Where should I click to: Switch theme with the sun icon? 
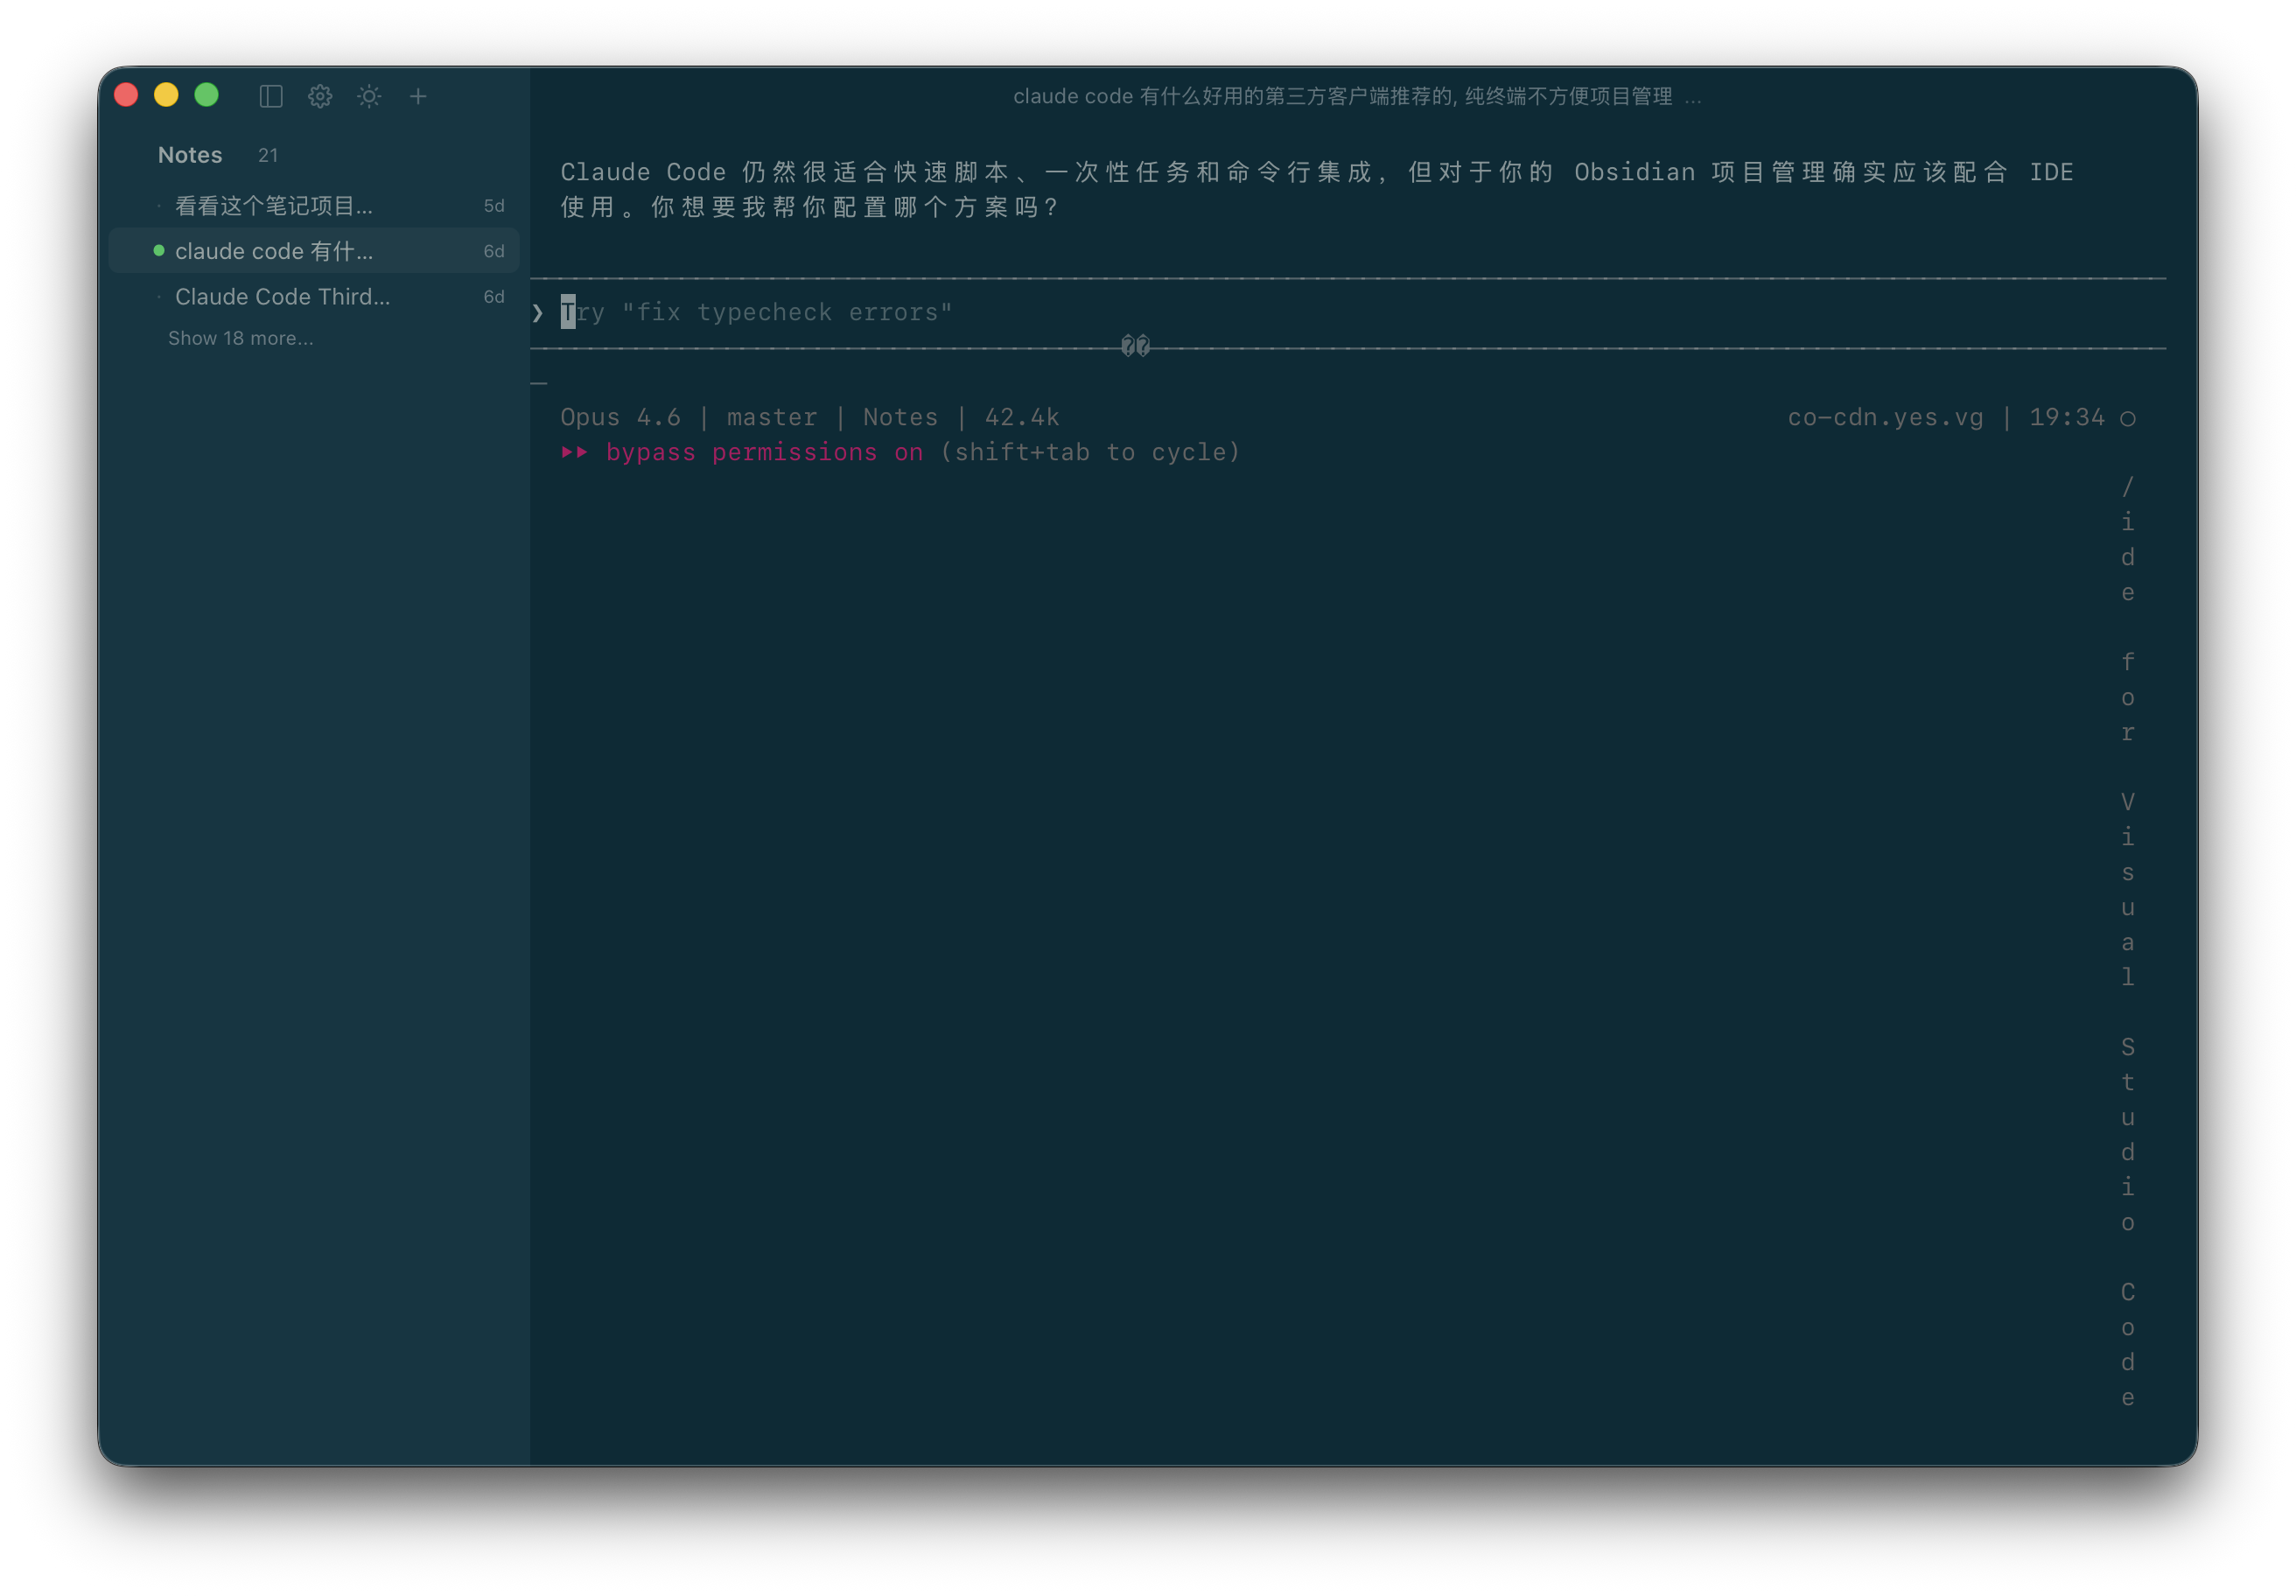(369, 96)
